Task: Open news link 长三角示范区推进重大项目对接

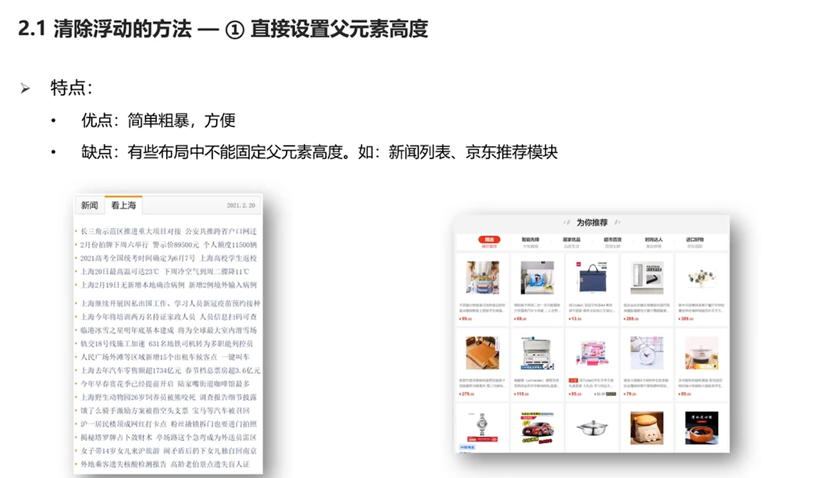Action: pyautogui.click(x=130, y=232)
